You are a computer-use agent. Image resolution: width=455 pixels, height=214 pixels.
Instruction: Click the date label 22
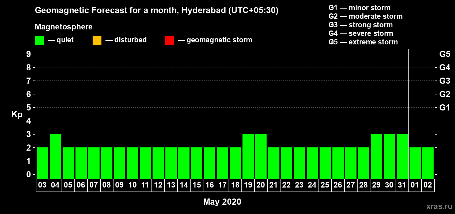286,185
